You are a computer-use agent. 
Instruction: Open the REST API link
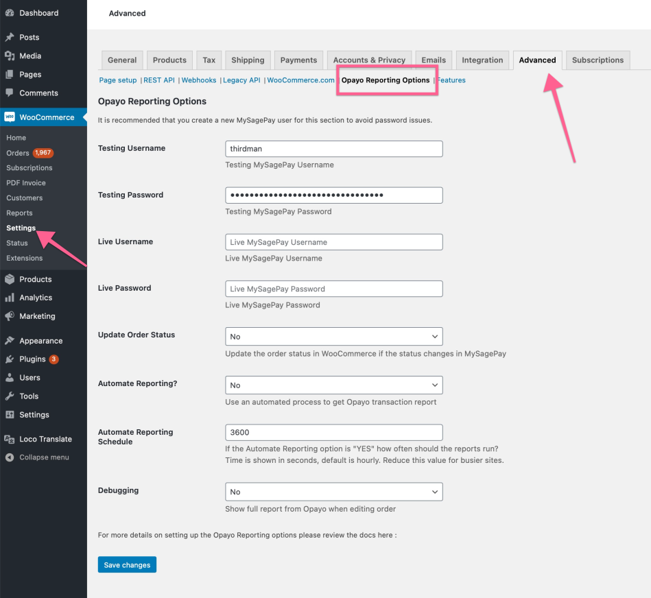pyautogui.click(x=159, y=80)
